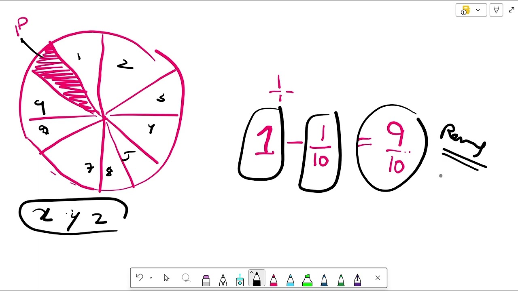
Task: Open the notebook warning dropdown
Action: click(471, 10)
